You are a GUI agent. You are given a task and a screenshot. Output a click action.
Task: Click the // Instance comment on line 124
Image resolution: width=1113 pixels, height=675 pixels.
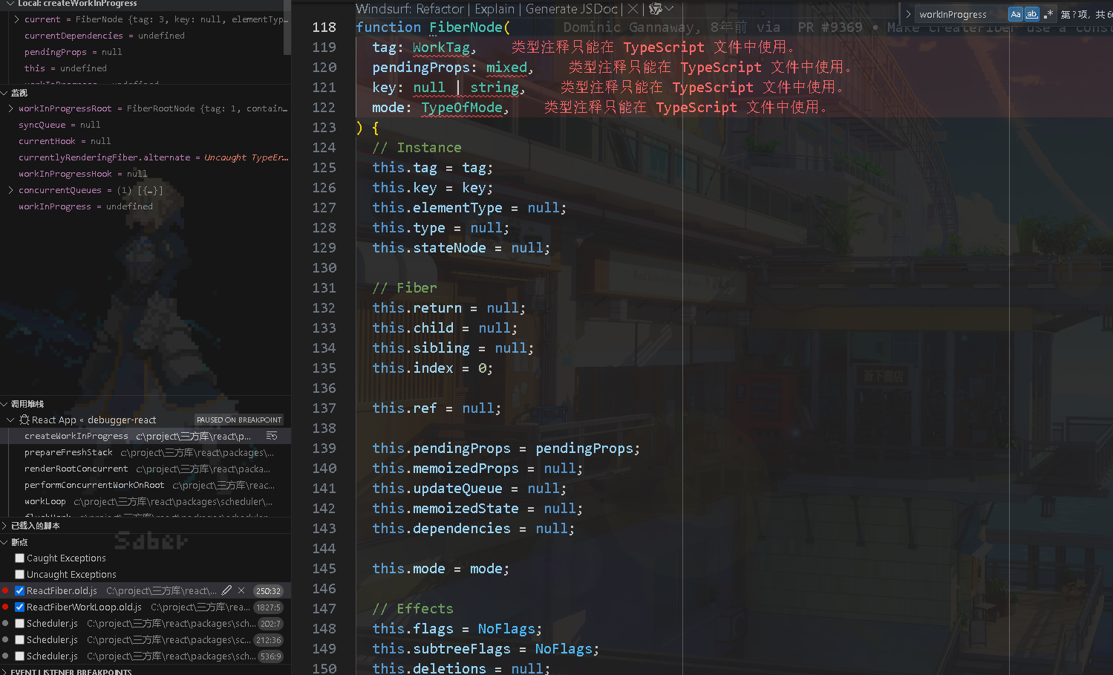tap(417, 148)
